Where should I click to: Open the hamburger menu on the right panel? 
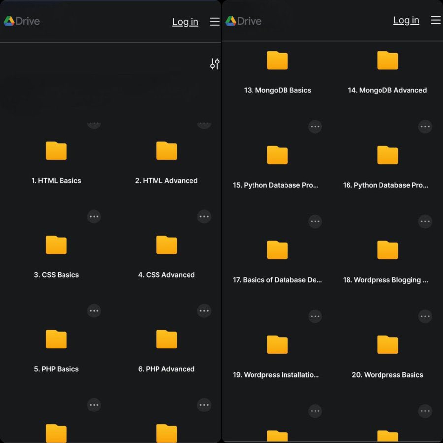tap(436, 20)
